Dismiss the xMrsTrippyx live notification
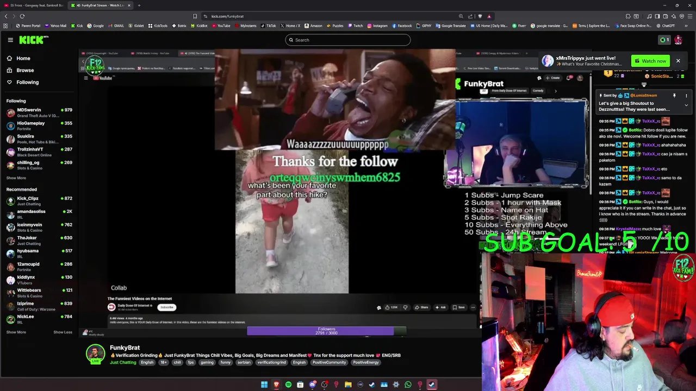The width and height of the screenshot is (696, 391). pyautogui.click(x=678, y=61)
